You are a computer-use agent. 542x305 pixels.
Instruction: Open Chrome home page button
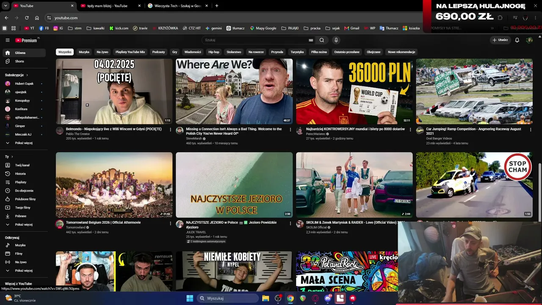[37, 18]
